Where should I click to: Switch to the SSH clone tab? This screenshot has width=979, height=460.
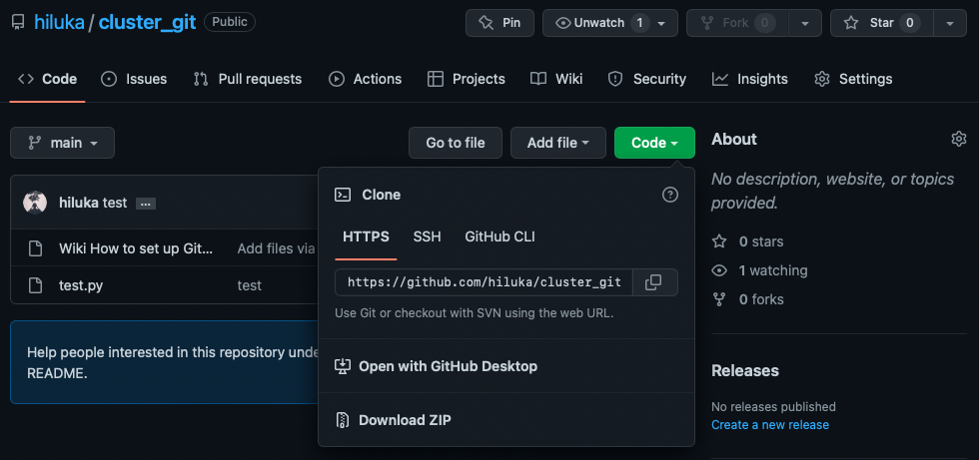[x=427, y=236]
